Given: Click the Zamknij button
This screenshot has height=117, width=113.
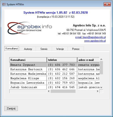Looking at the screenshot, I should tap(11, 109).
